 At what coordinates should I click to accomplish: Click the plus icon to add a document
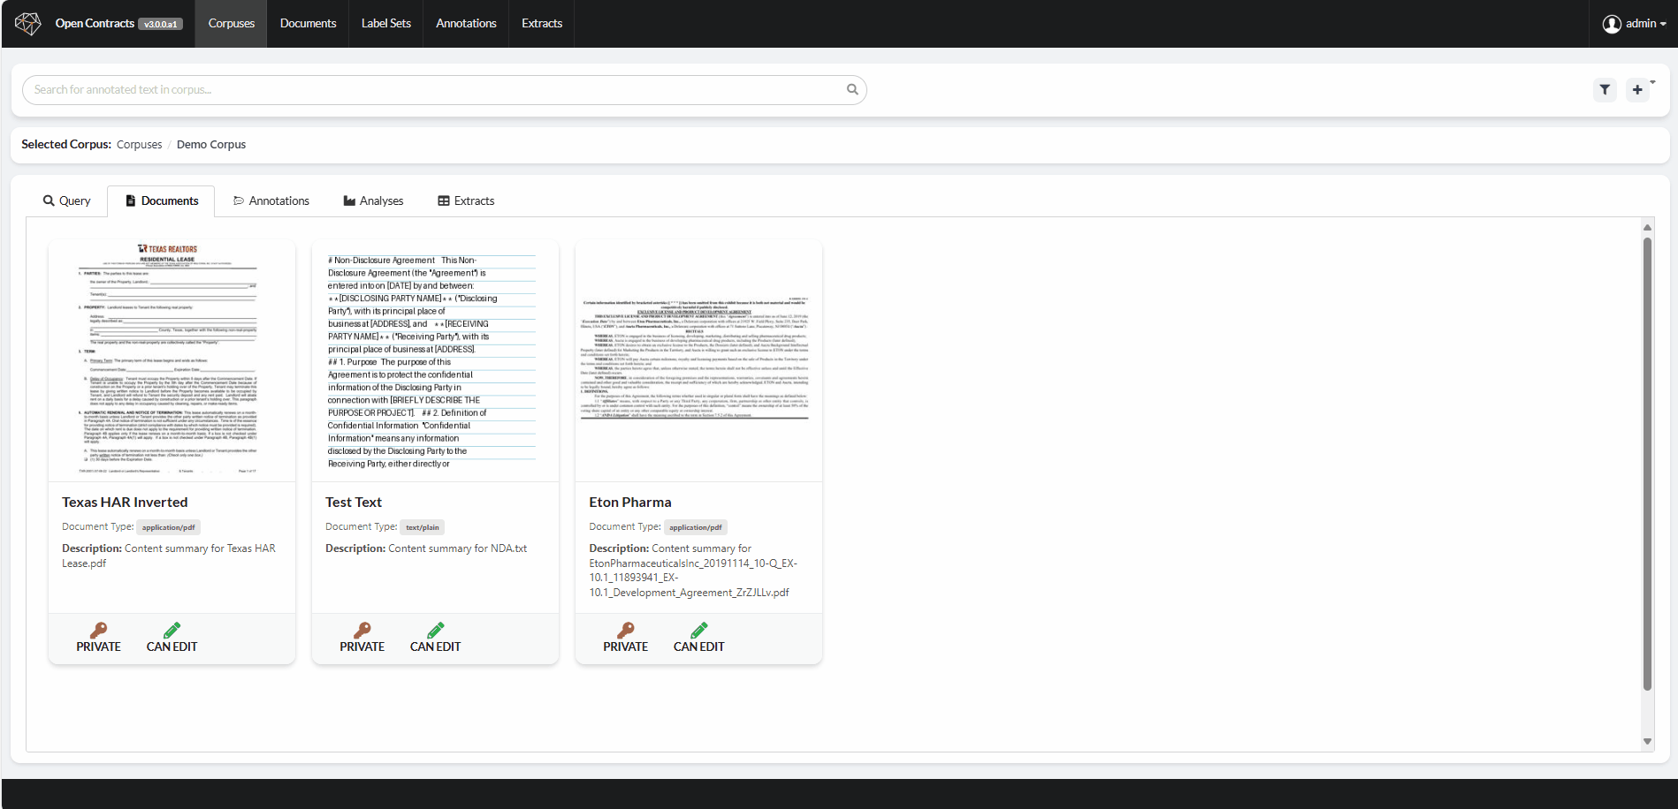click(x=1636, y=89)
